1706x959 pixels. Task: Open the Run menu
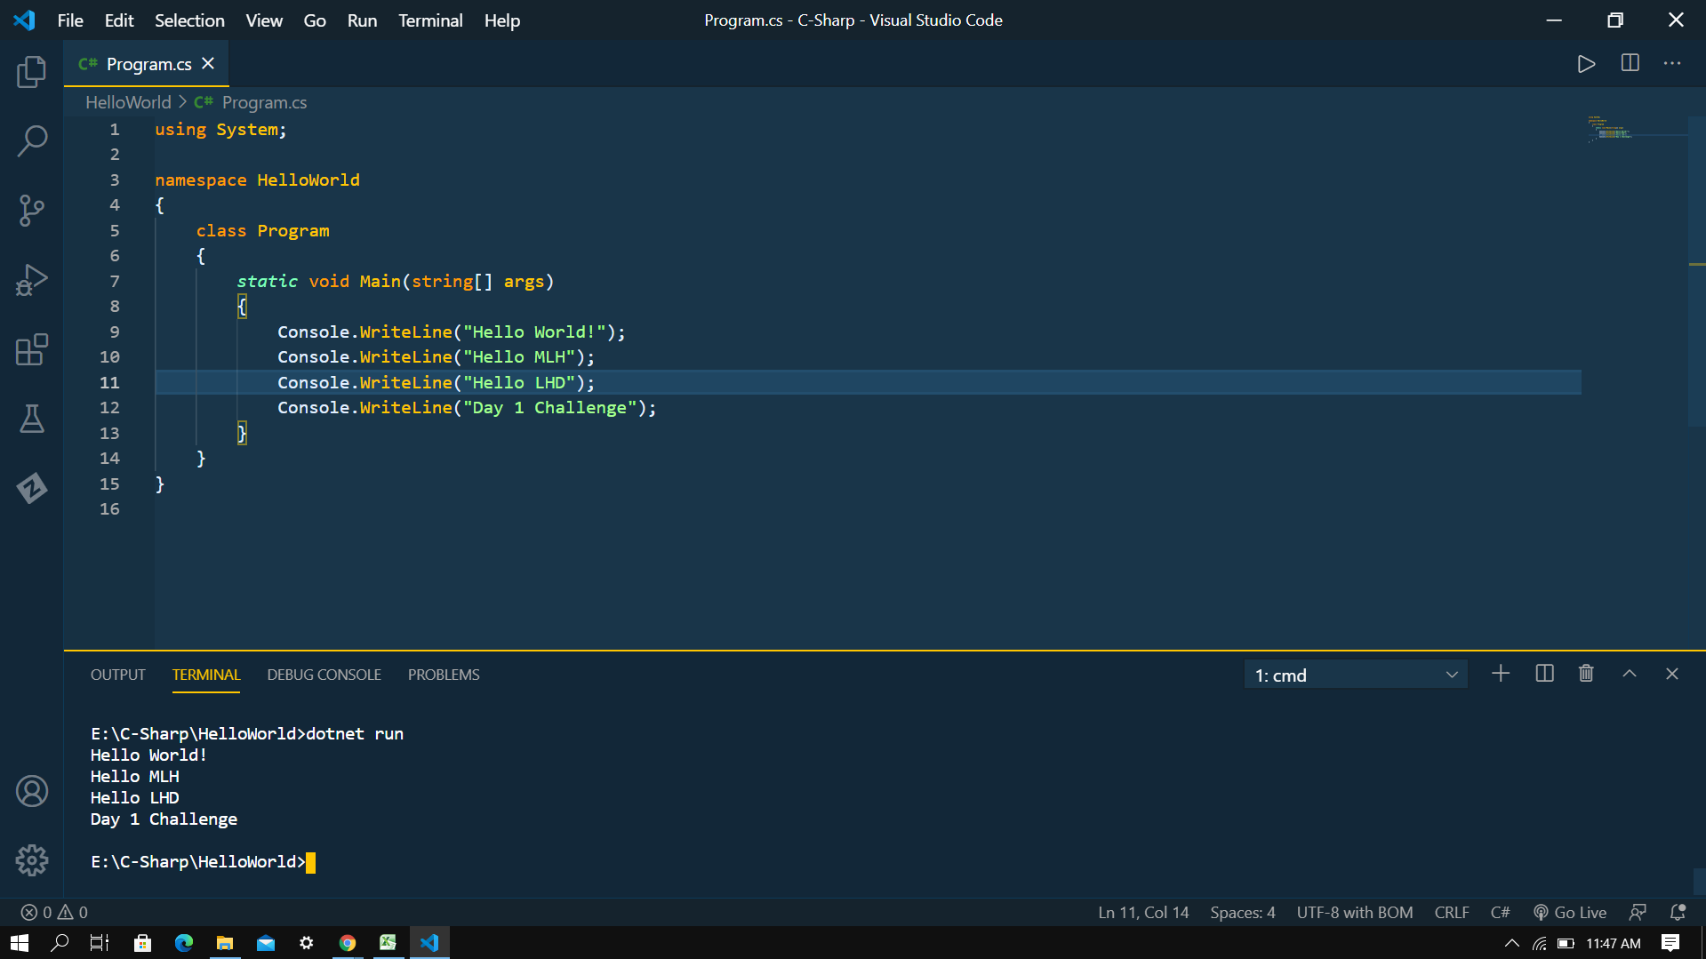click(362, 20)
